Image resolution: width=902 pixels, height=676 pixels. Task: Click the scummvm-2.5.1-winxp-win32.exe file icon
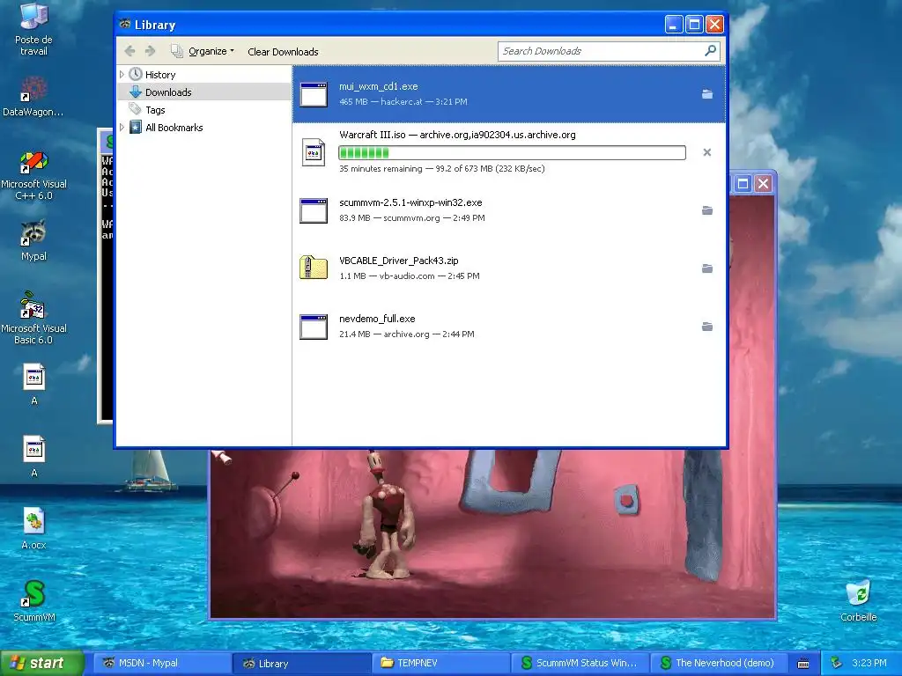pos(314,210)
